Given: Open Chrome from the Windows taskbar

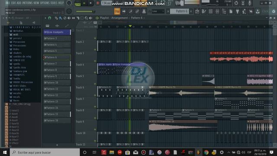Looking at the screenshot, I should [x=206, y=152].
